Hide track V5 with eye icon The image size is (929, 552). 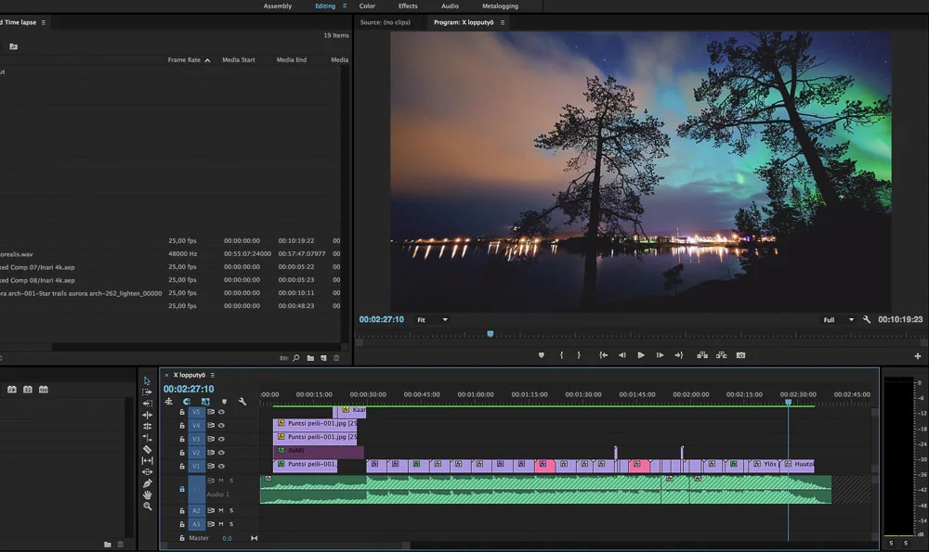[221, 412]
